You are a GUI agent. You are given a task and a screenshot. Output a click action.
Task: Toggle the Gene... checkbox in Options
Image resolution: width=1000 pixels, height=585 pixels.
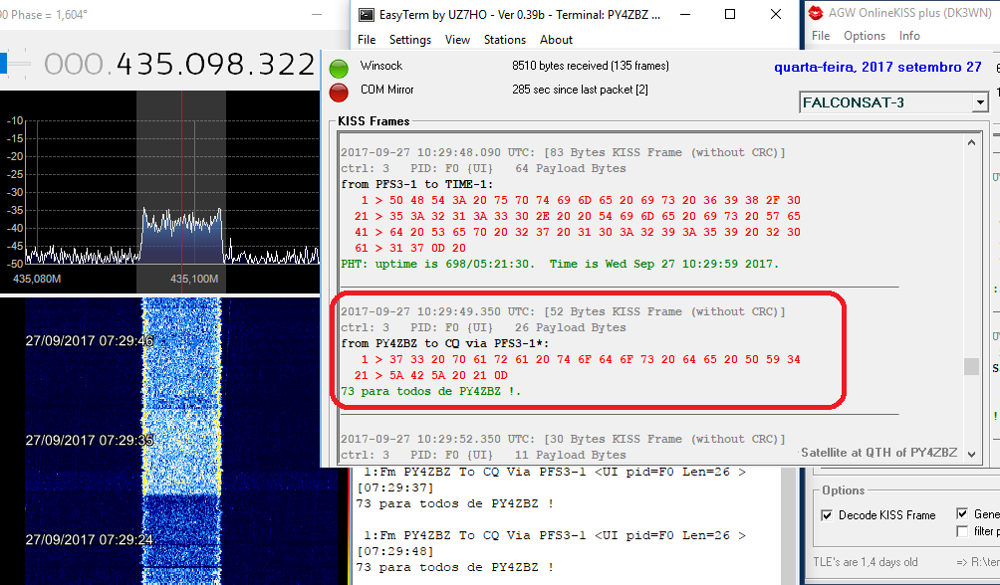point(962,513)
